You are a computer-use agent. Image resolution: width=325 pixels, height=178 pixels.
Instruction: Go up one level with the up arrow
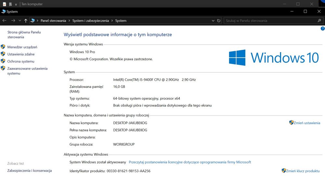26,21
